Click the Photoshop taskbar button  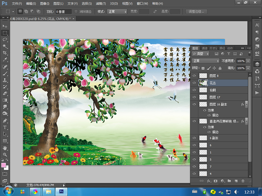point(61,192)
